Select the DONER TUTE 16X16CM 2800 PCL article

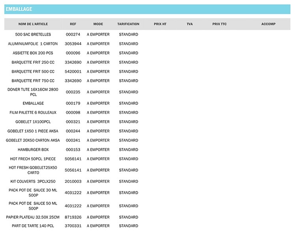coord(33,92)
